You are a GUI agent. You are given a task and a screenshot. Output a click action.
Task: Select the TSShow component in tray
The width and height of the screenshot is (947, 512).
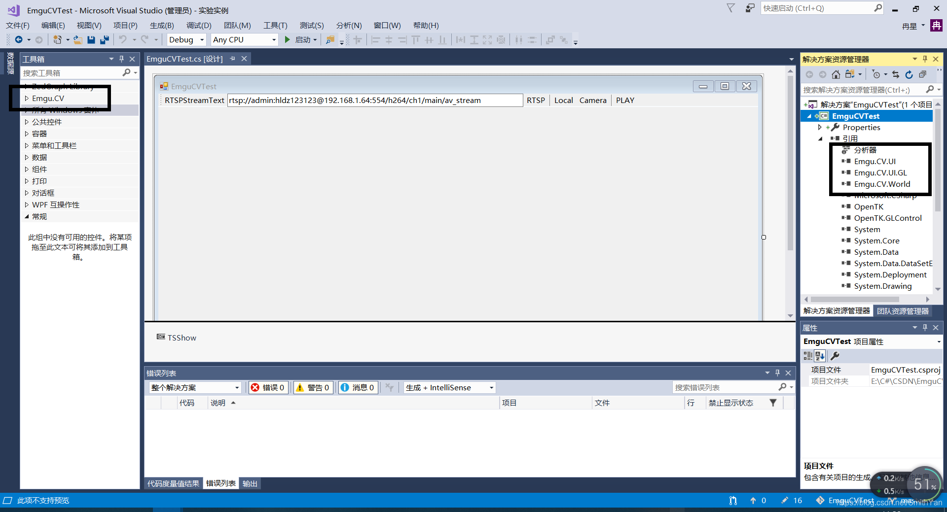tap(177, 338)
